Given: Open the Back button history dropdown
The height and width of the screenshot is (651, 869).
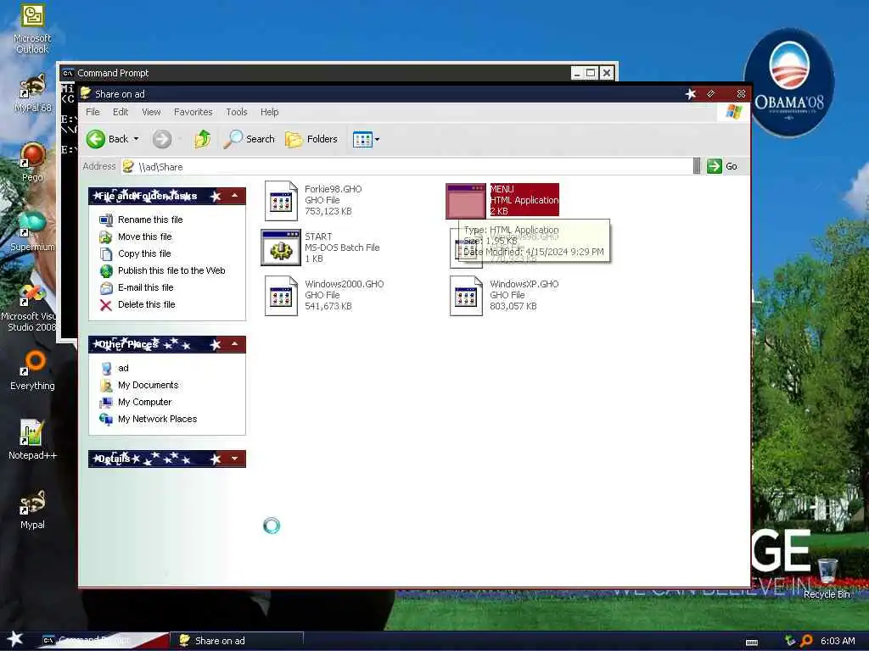Looking at the screenshot, I should click(x=137, y=139).
